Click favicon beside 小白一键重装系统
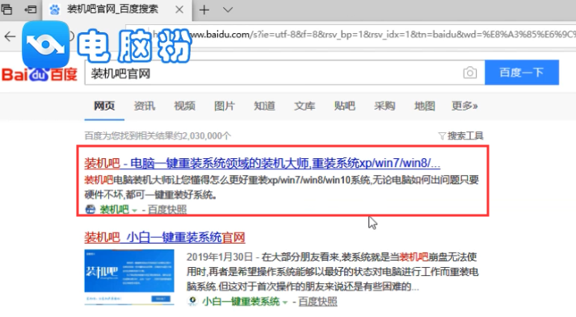 tap(192, 301)
